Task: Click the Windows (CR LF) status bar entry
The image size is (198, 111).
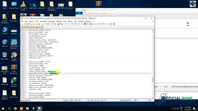Action: point(126,101)
